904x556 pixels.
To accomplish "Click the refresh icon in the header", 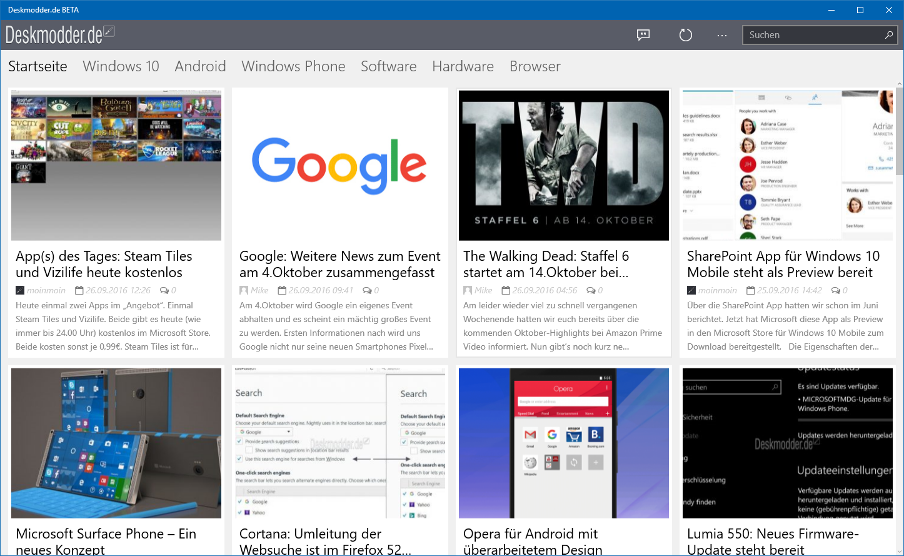I will 686,35.
